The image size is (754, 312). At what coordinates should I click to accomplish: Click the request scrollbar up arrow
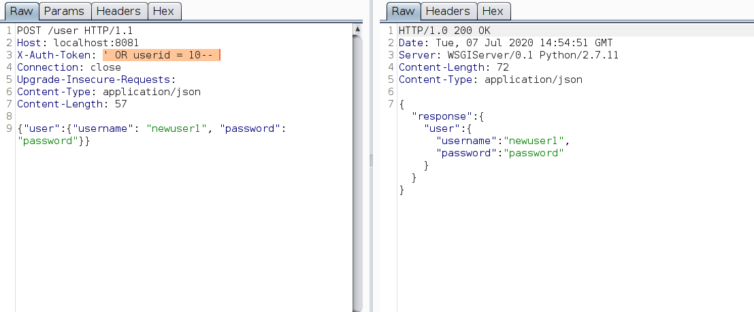(x=357, y=29)
